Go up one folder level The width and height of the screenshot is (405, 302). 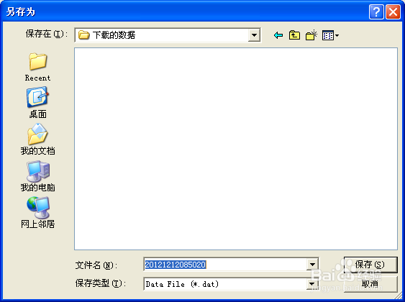coord(294,35)
